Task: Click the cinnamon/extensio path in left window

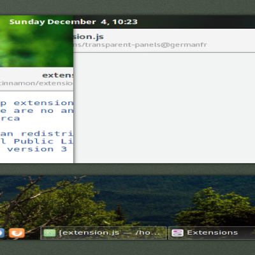Action: coord(36,83)
